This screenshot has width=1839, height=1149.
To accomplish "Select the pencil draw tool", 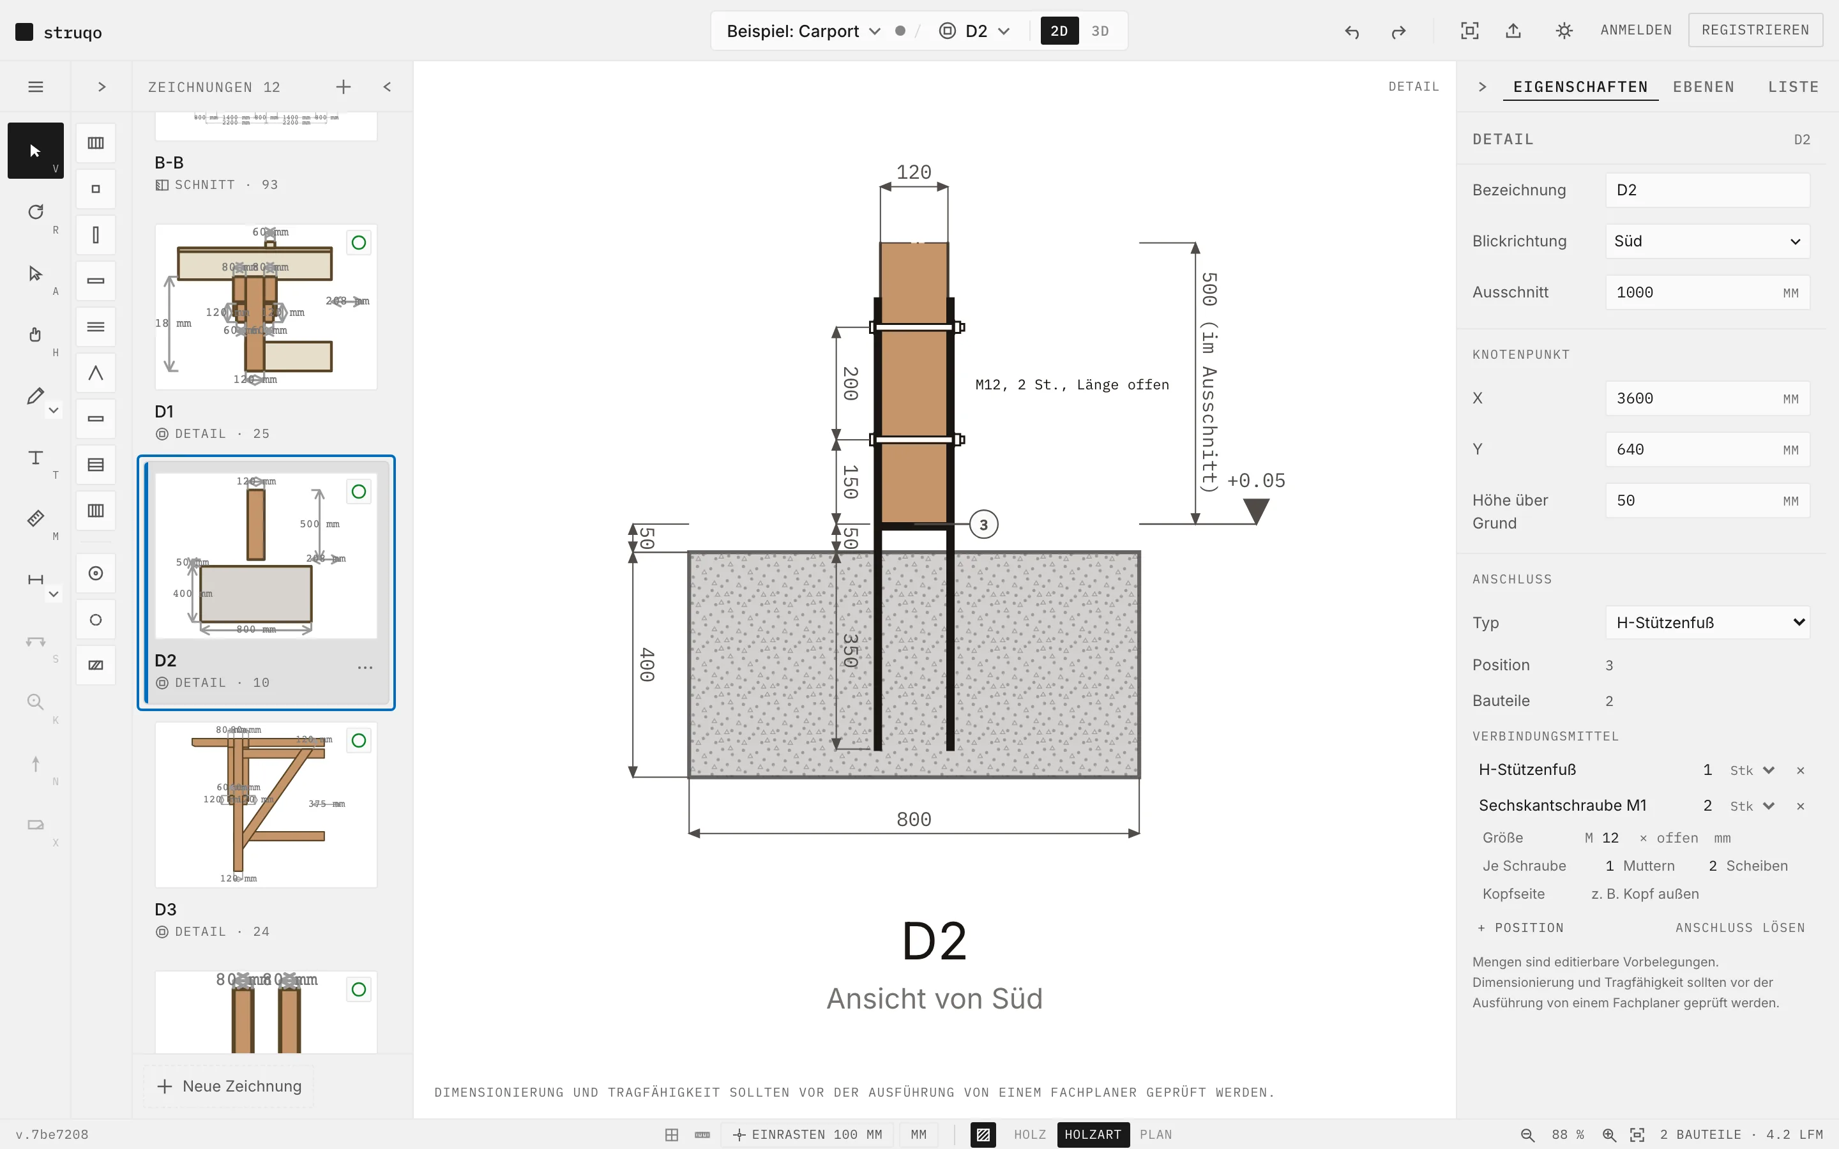I will click(35, 396).
